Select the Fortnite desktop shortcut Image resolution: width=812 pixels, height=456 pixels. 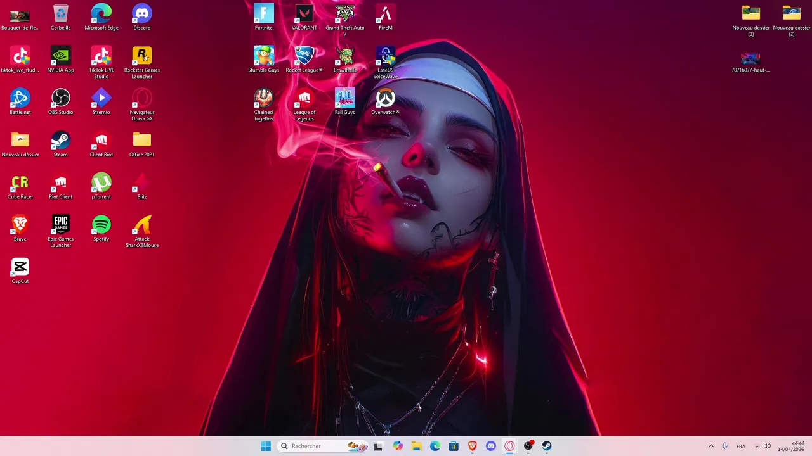[264, 18]
